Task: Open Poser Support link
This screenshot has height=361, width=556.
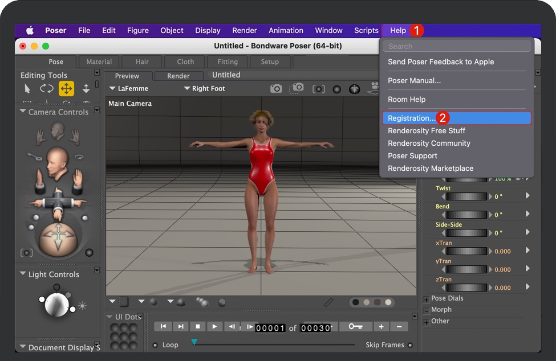Action: point(412,155)
